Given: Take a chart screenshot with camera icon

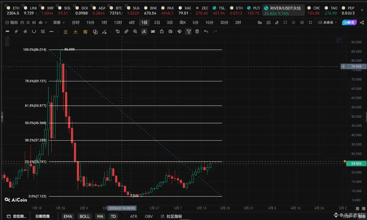Looking at the screenshot, I should 268,22.
